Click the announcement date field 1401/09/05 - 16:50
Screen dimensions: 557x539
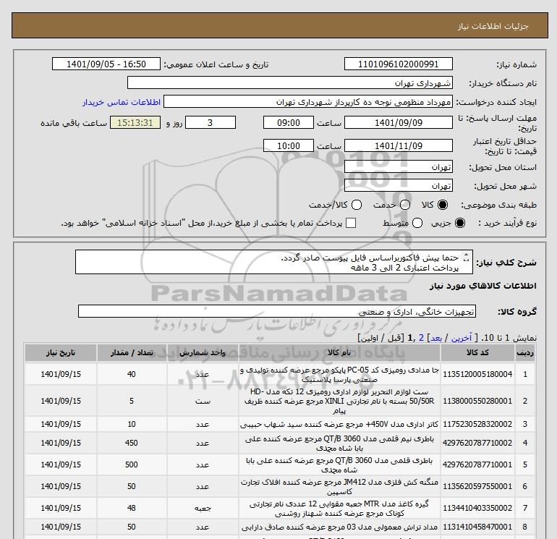(106, 64)
